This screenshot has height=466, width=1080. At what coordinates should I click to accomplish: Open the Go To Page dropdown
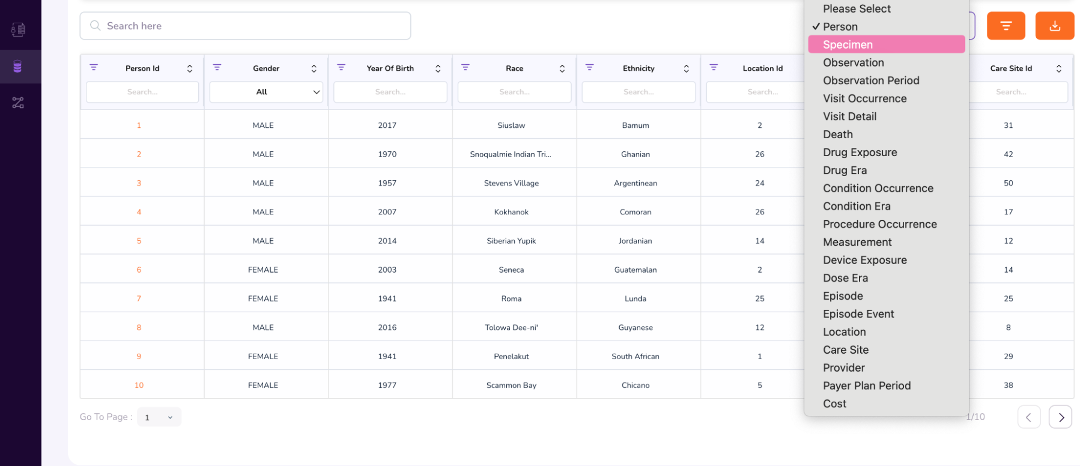159,417
